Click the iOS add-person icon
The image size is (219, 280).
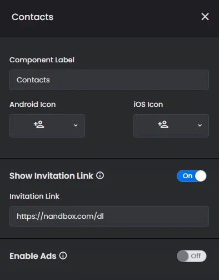coord(163,125)
